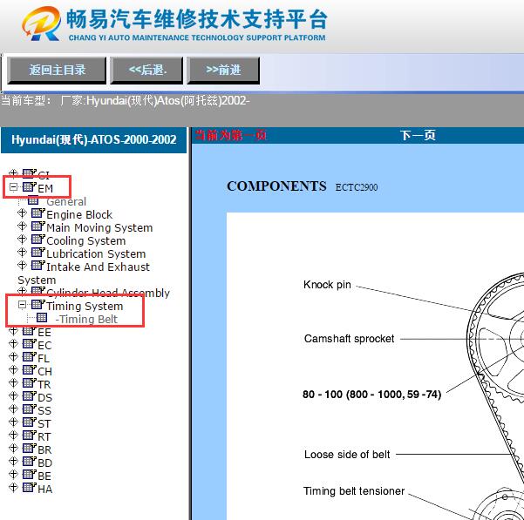Click the Lubrication System folder icon
This screenshot has height=520, width=524.
(x=37, y=252)
